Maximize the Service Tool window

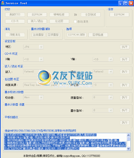[126, 3]
